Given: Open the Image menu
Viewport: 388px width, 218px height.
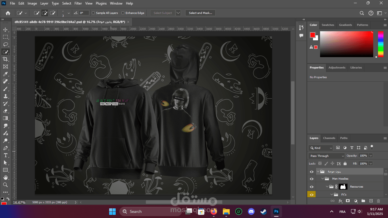Looking at the screenshot, I should pyautogui.click(x=32, y=3).
